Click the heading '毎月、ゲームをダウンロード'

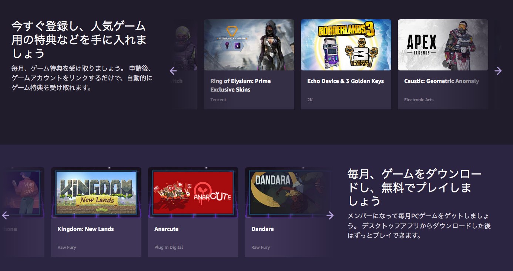coord(415,187)
